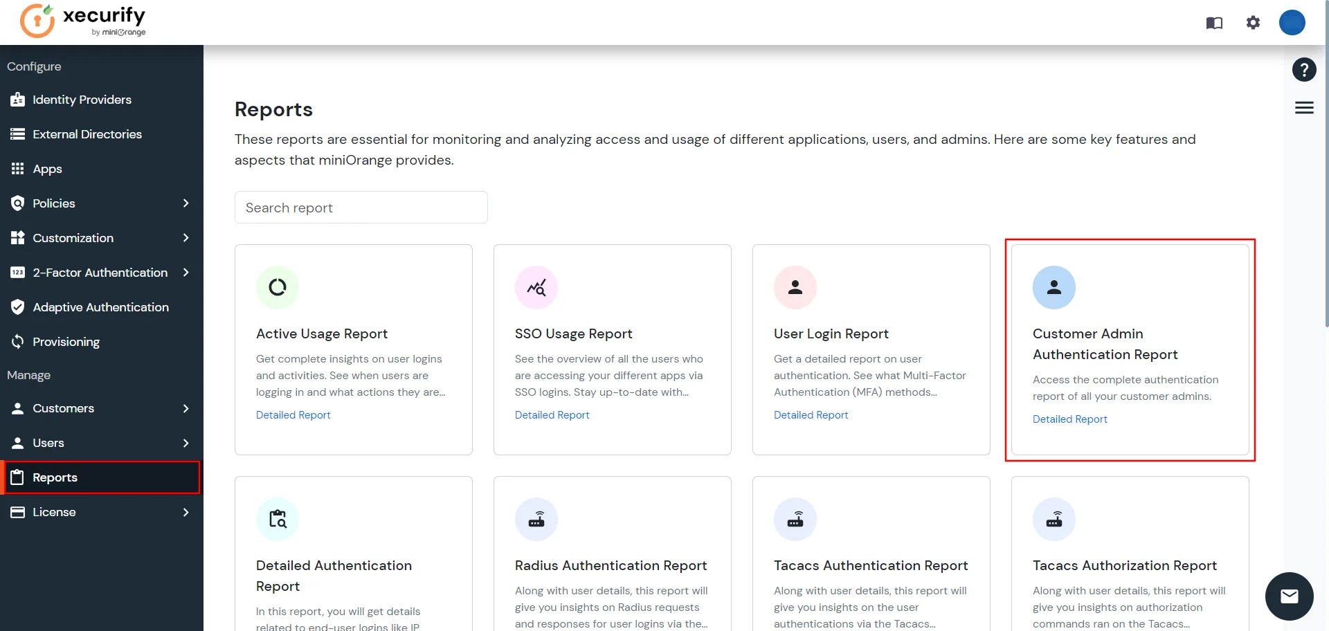
Task: Click the hamburger menu icon on the right
Action: [1303, 107]
